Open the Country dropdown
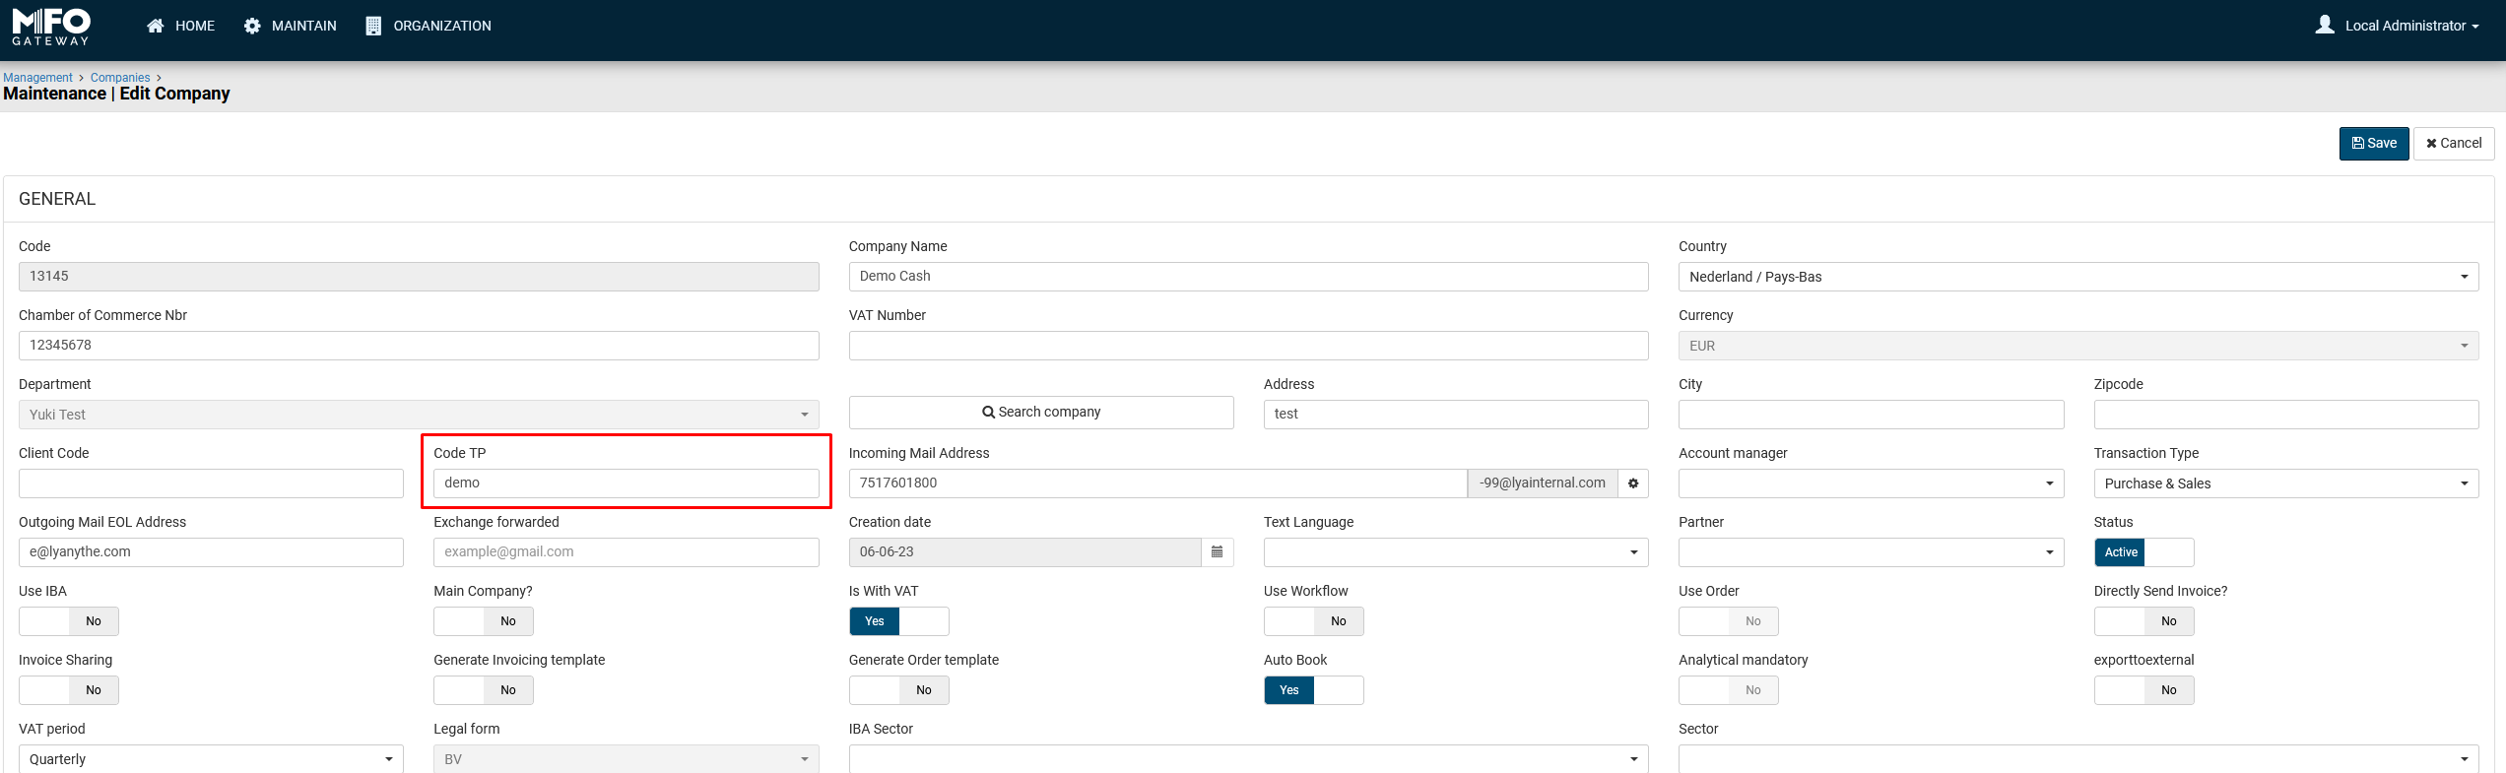Viewport: 2506px width, 773px height. pos(2077,277)
